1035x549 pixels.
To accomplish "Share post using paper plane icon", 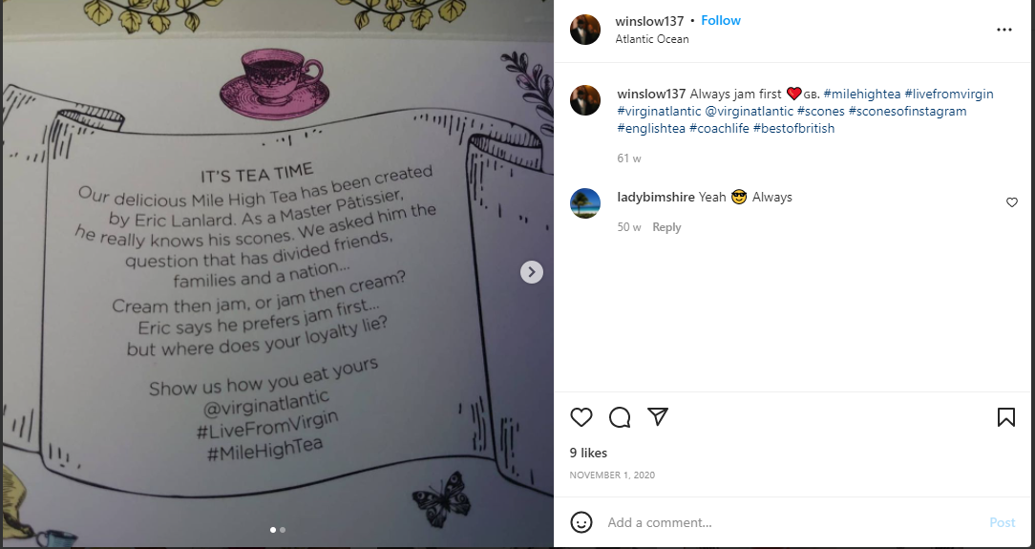I will (x=658, y=416).
